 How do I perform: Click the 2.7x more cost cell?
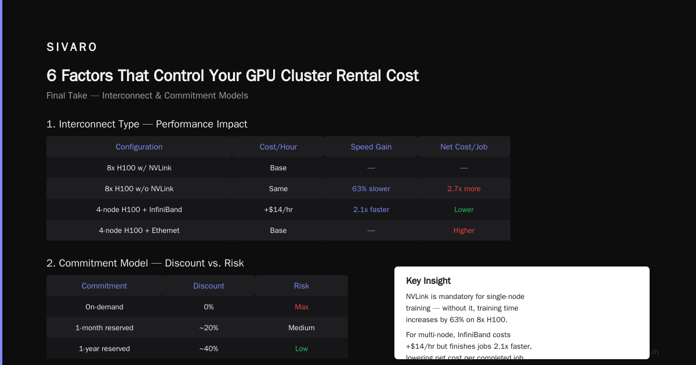pyautogui.click(x=464, y=188)
